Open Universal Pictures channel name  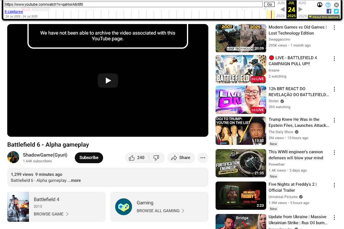(283, 197)
